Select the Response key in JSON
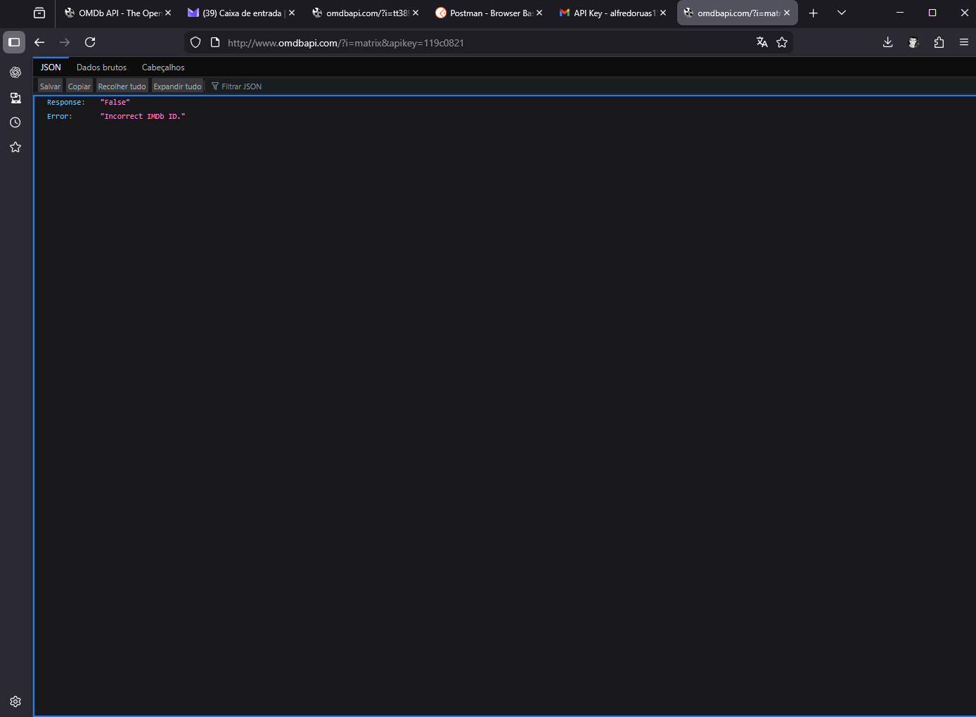Image resolution: width=976 pixels, height=717 pixels. point(65,103)
